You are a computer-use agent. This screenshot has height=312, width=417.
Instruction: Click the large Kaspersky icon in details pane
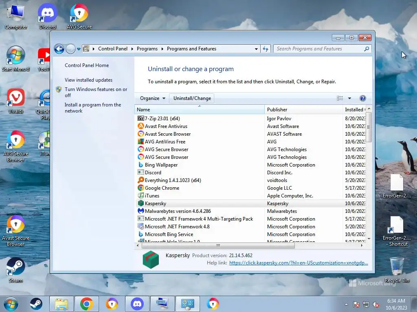151,260
